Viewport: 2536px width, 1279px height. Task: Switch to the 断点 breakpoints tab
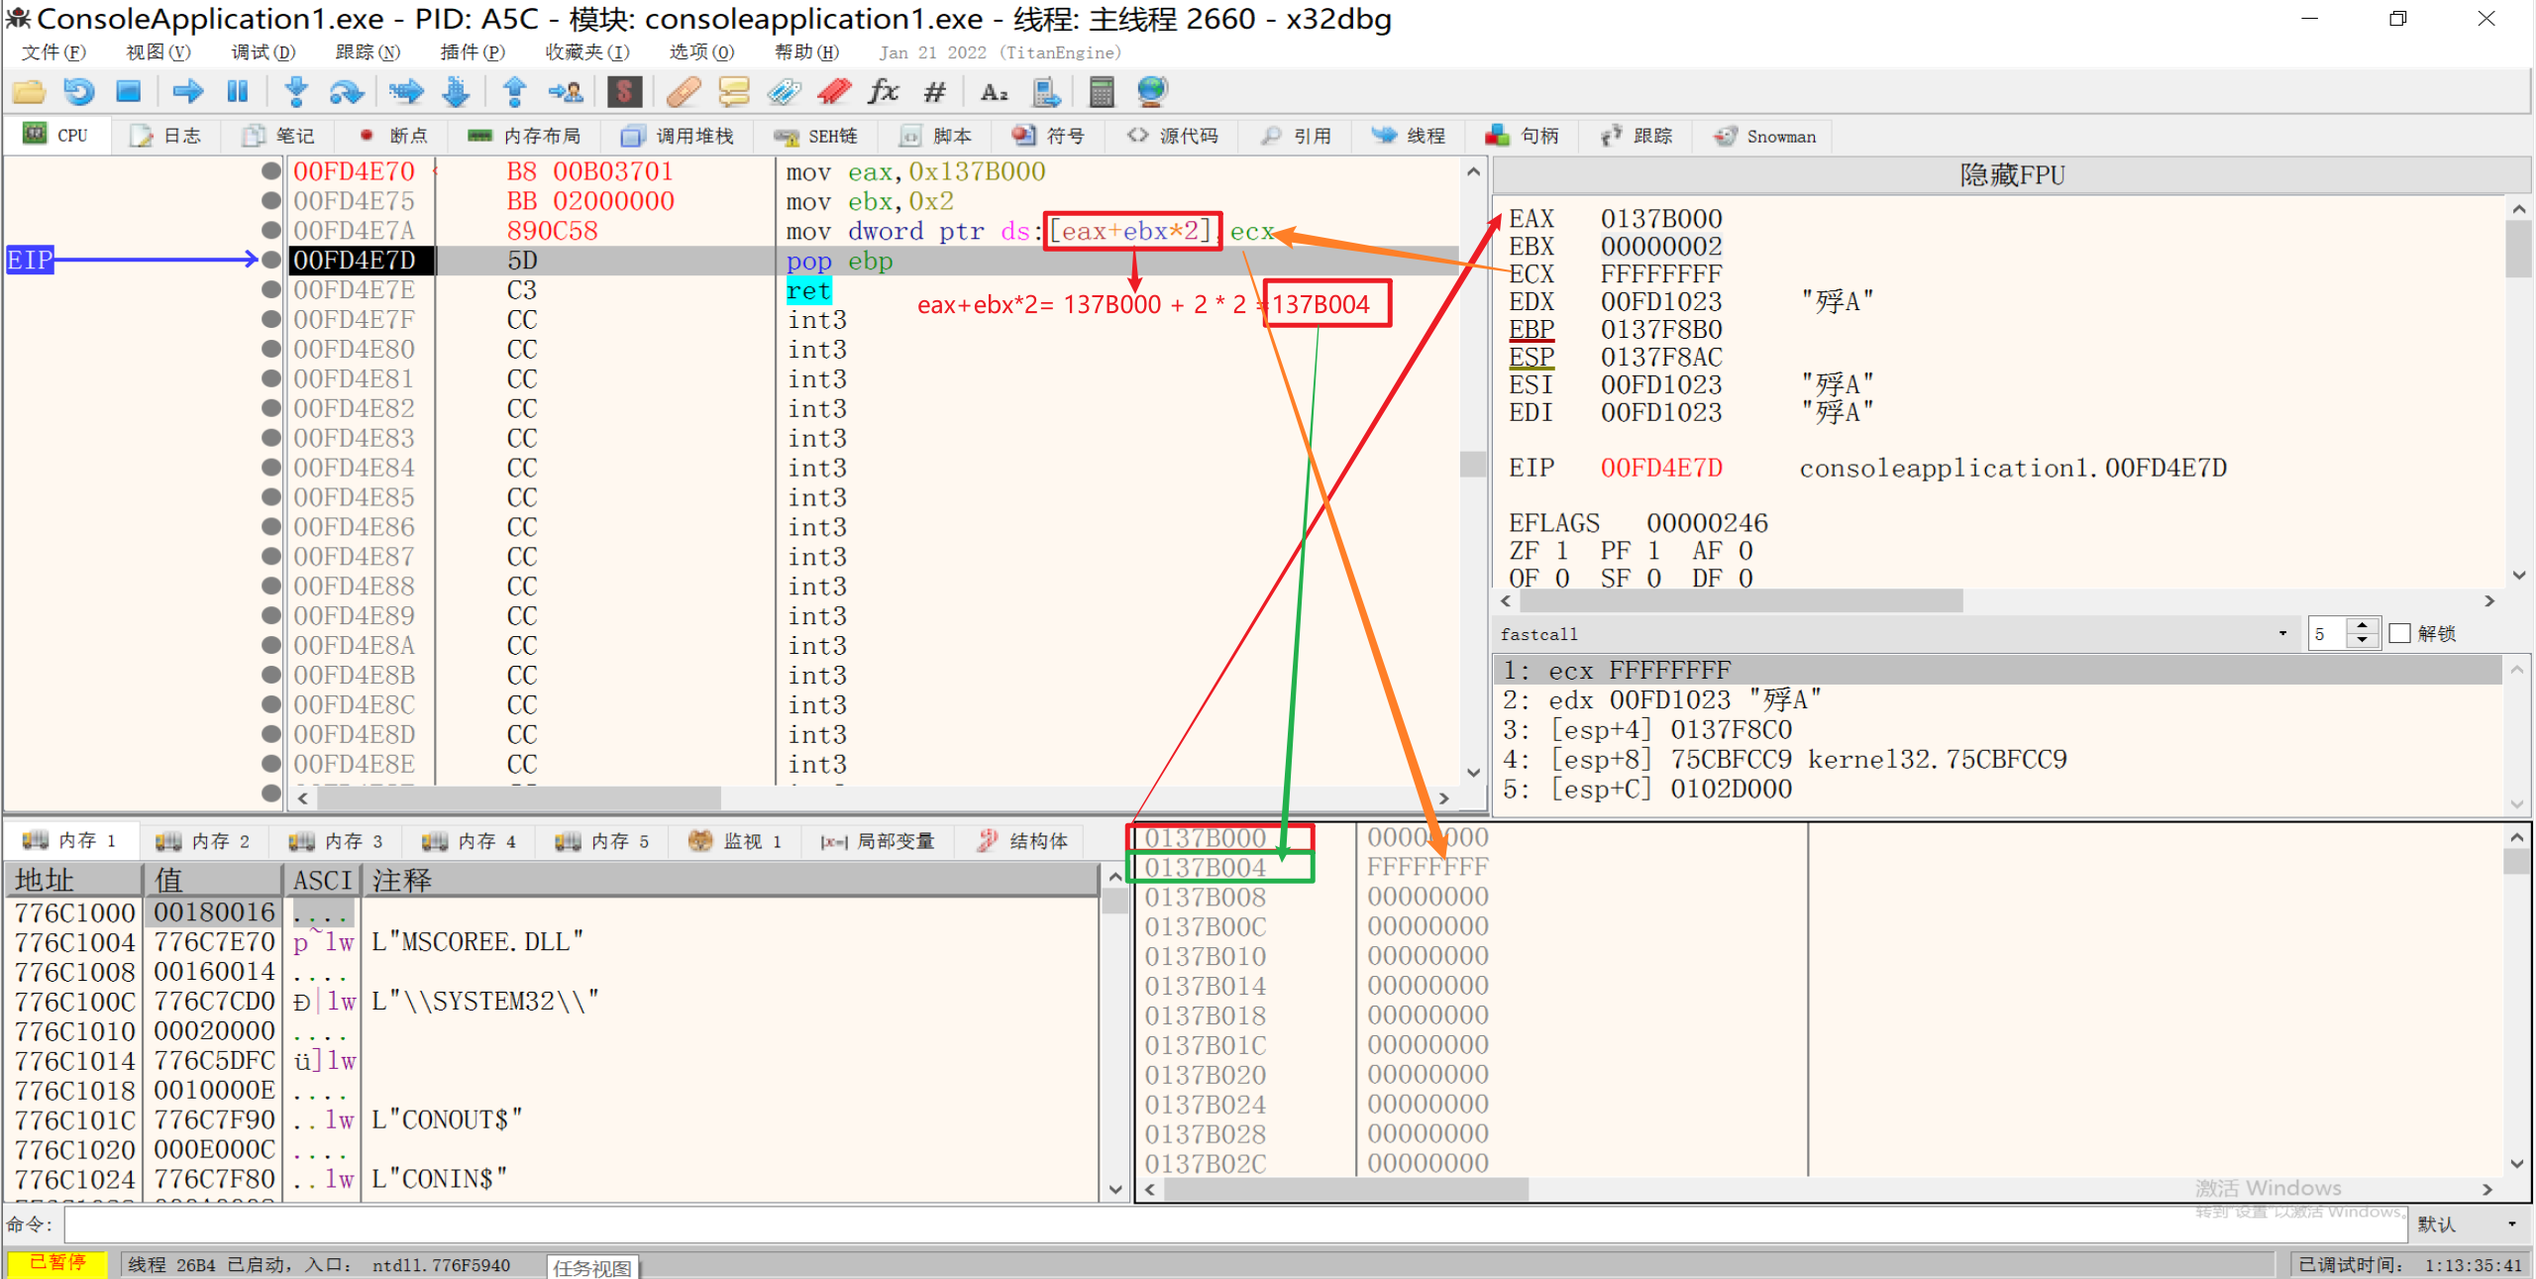[394, 136]
